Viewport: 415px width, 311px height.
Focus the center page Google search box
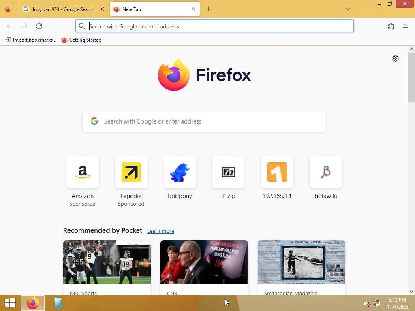204,121
